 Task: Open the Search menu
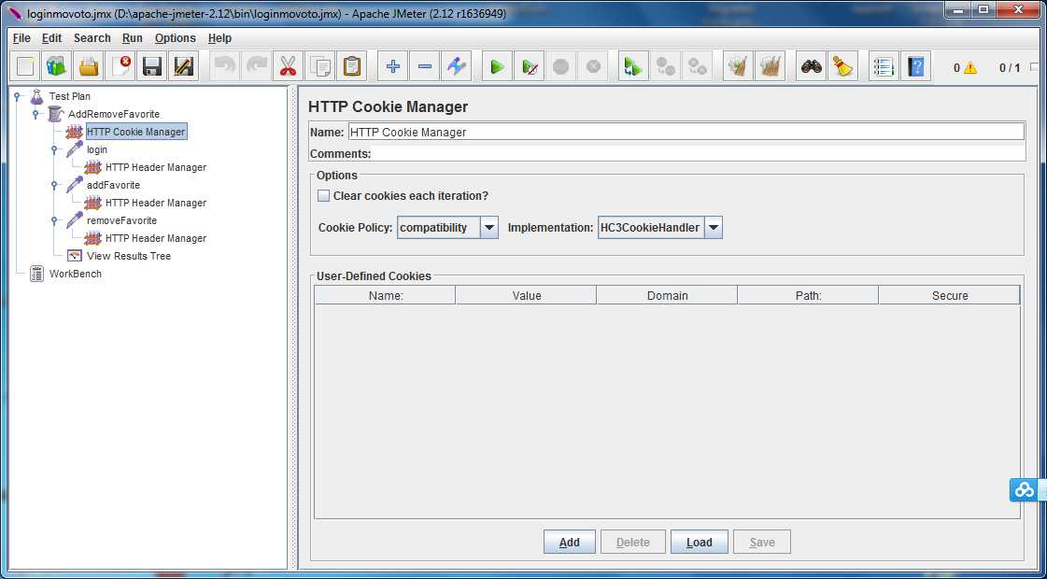tap(92, 38)
